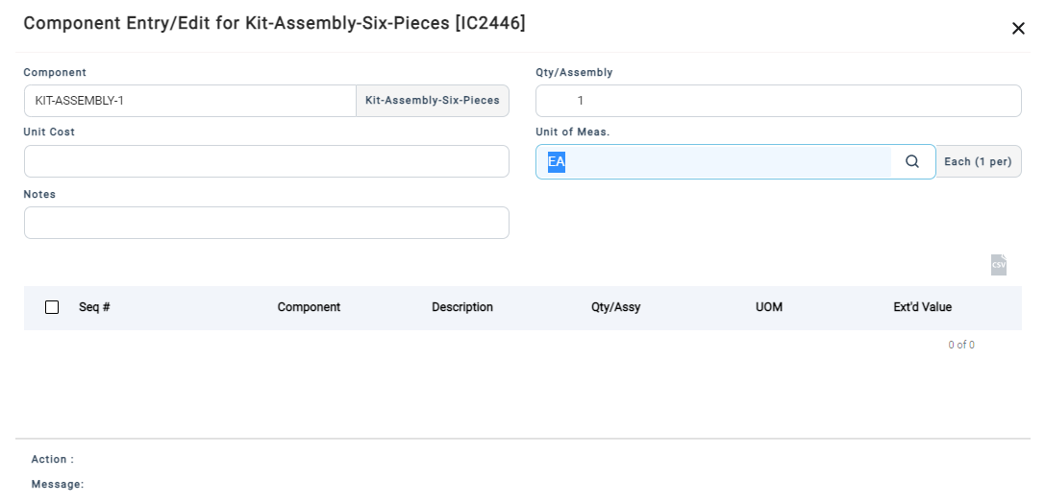Screen dimensions: 1045x503
Task: Click the Action status label at the bottom
Action: coord(52,460)
